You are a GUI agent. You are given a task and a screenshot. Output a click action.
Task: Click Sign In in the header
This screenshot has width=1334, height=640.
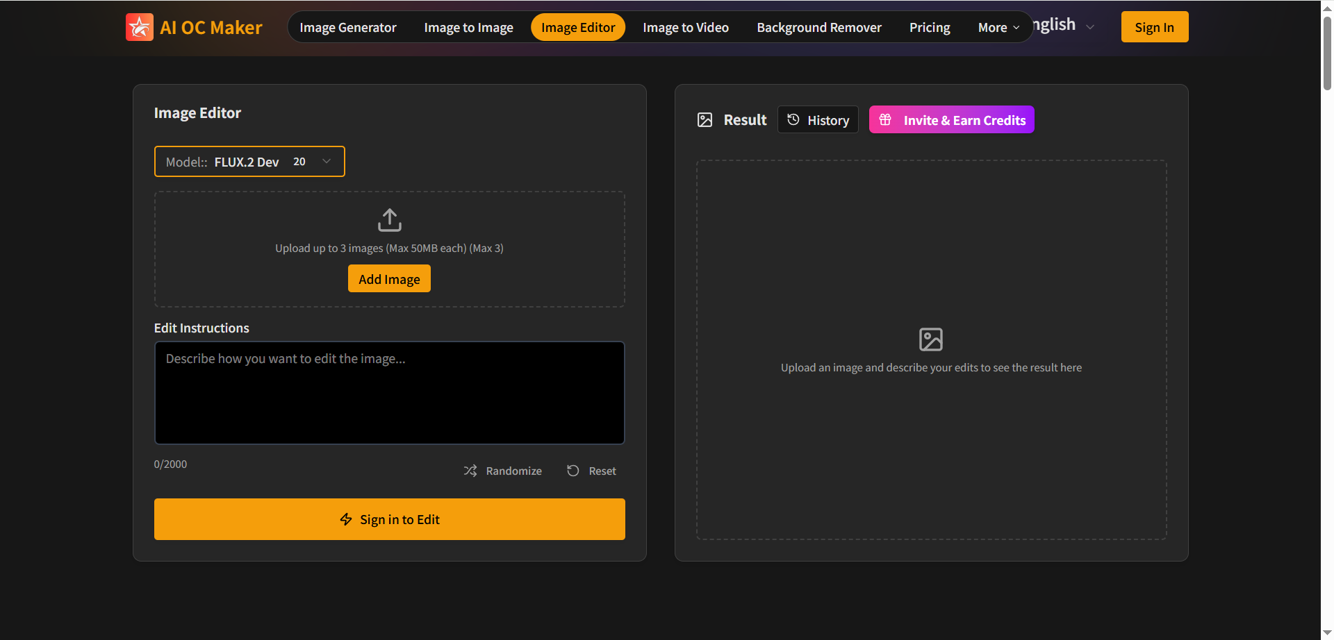click(x=1154, y=28)
